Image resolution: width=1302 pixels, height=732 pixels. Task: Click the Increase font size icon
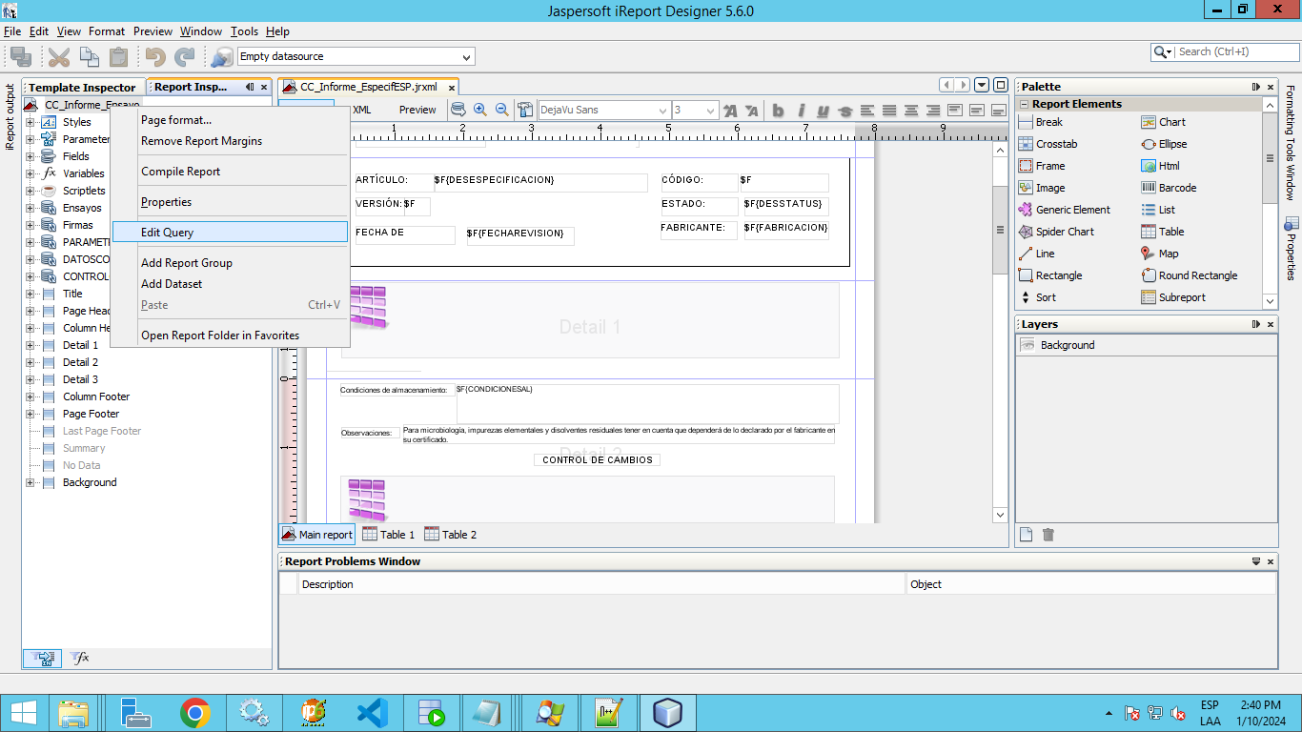click(x=730, y=111)
